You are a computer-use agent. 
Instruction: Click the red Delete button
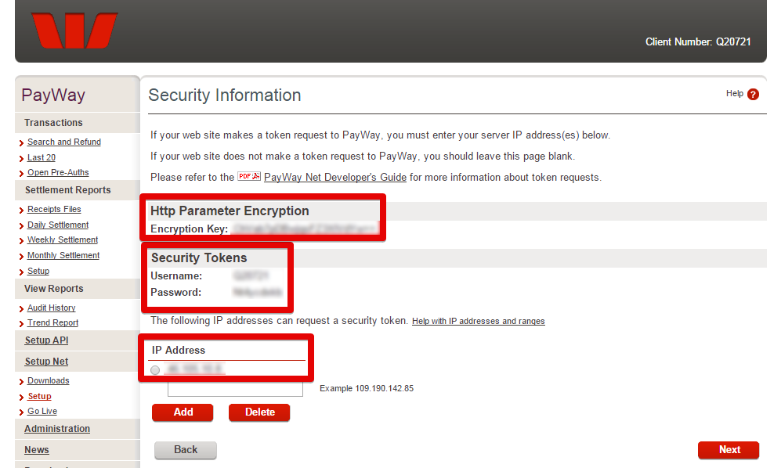(x=259, y=412)
